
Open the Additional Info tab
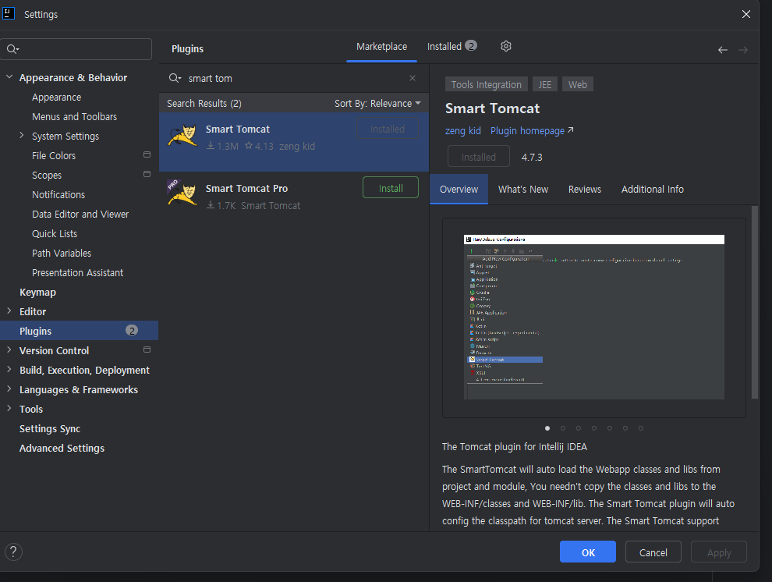click(653, 190)
